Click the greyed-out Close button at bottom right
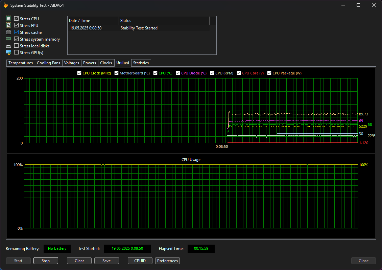Viewport: 382px width, 270px height. click(x=363, y=261)
